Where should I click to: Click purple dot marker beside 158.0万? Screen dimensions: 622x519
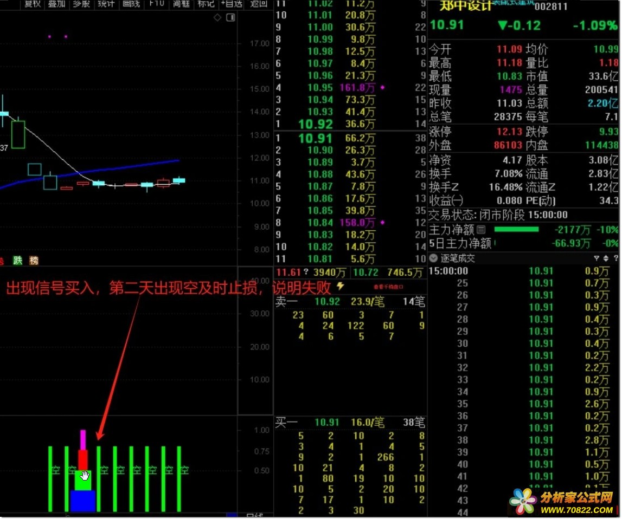(x=382, y=223)
